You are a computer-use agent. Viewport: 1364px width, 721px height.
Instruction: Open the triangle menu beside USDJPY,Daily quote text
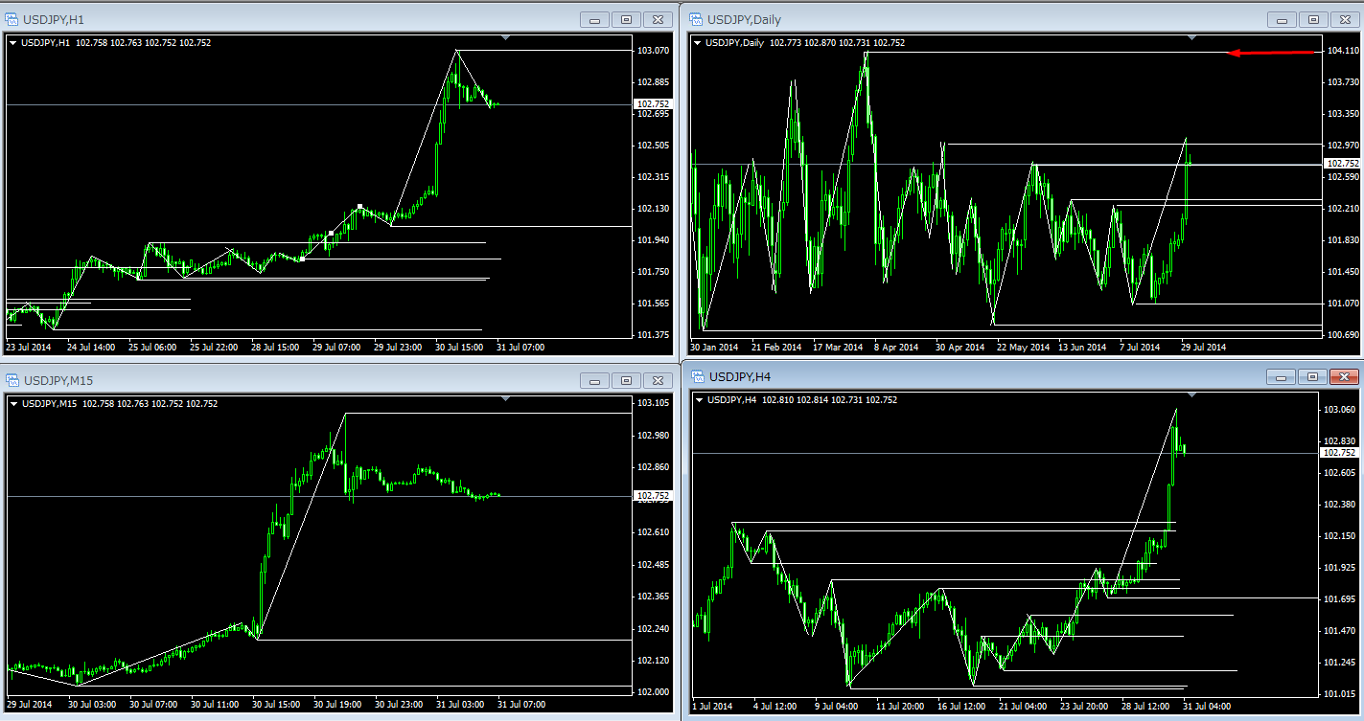coord(696,42)
